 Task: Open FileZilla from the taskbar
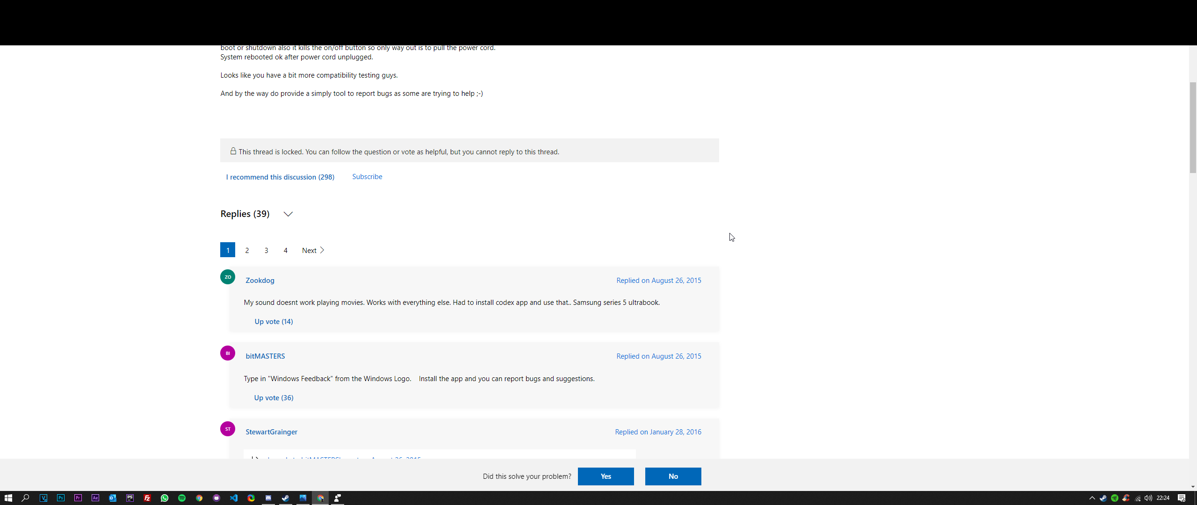pos(147,498)
